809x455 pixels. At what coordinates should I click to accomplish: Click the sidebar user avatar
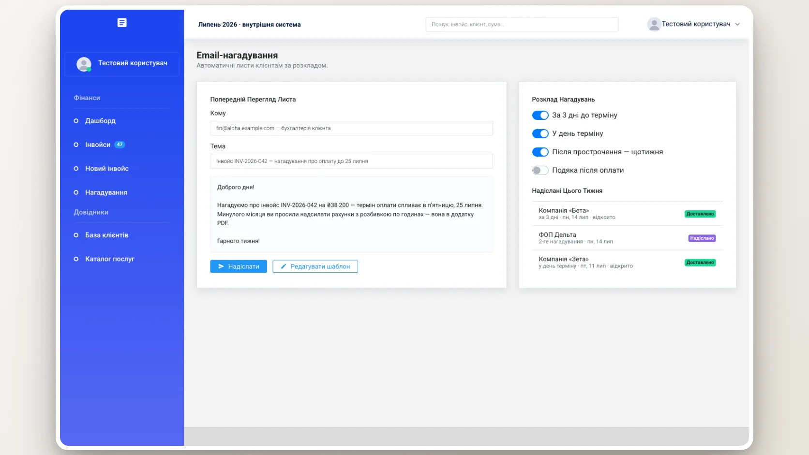[84, 64]
